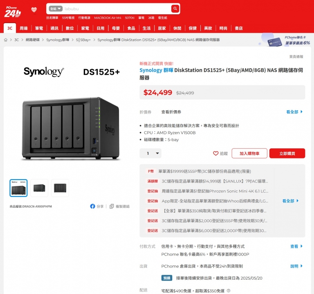Click the 衛生紙 trending keyword

(x=163, y=18)
